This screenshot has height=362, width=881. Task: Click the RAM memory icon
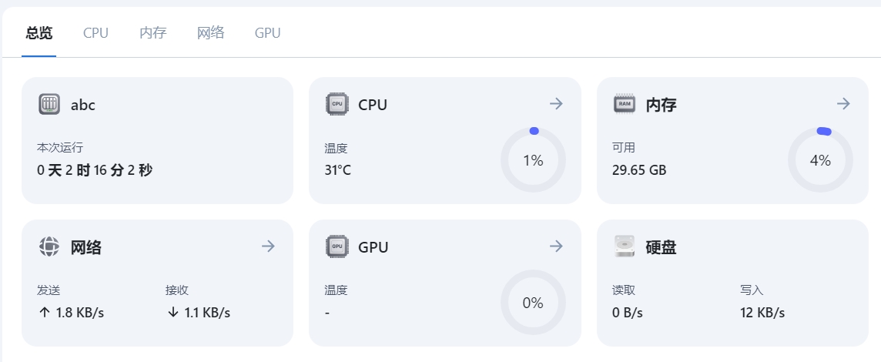pyautogui.click(x=625, y=104)
